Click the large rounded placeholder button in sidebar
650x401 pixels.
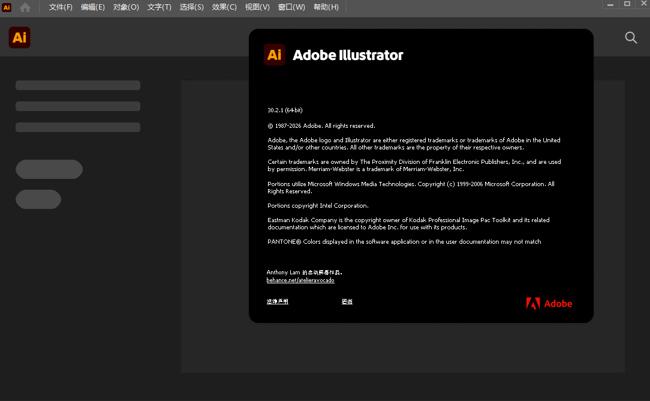pos(49,169)
